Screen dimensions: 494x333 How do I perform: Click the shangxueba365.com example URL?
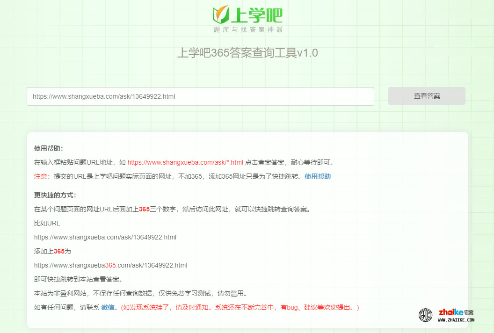pyautogui.click(x=110, y=265)
